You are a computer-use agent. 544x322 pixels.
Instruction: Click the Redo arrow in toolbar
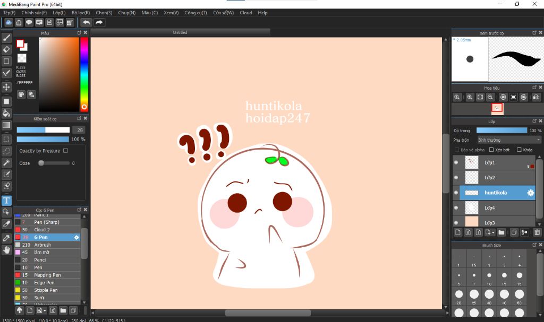tap(99, 22)
